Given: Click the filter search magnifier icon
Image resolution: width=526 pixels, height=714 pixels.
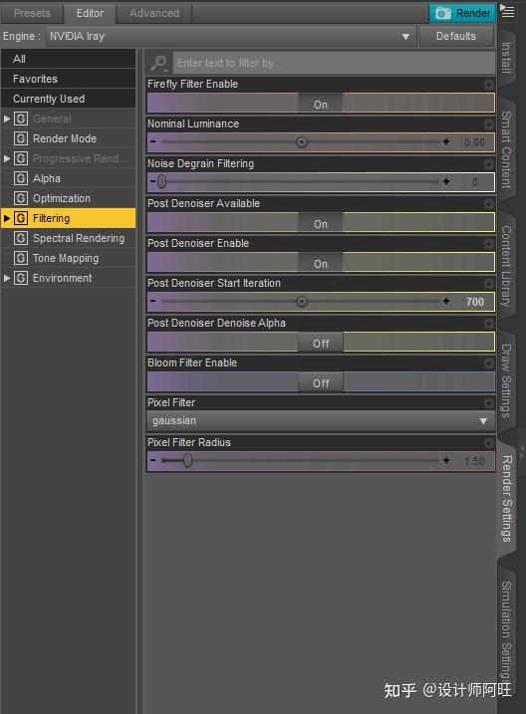Looking at the screenshot, I should 159,63.
